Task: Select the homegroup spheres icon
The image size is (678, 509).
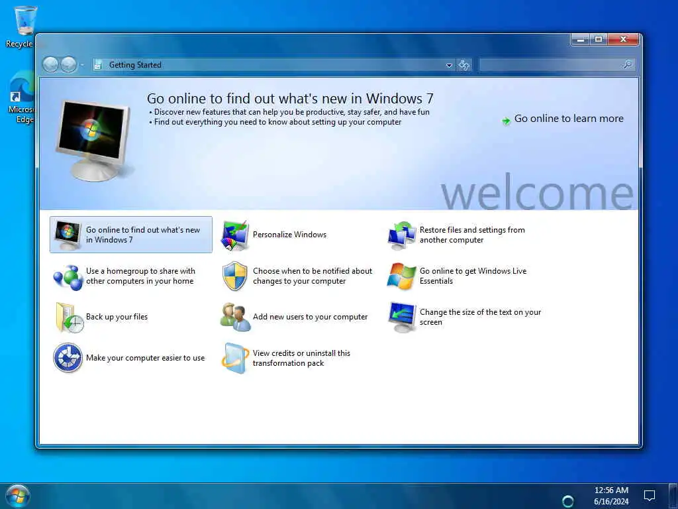Action: click(x=68, y=277)
